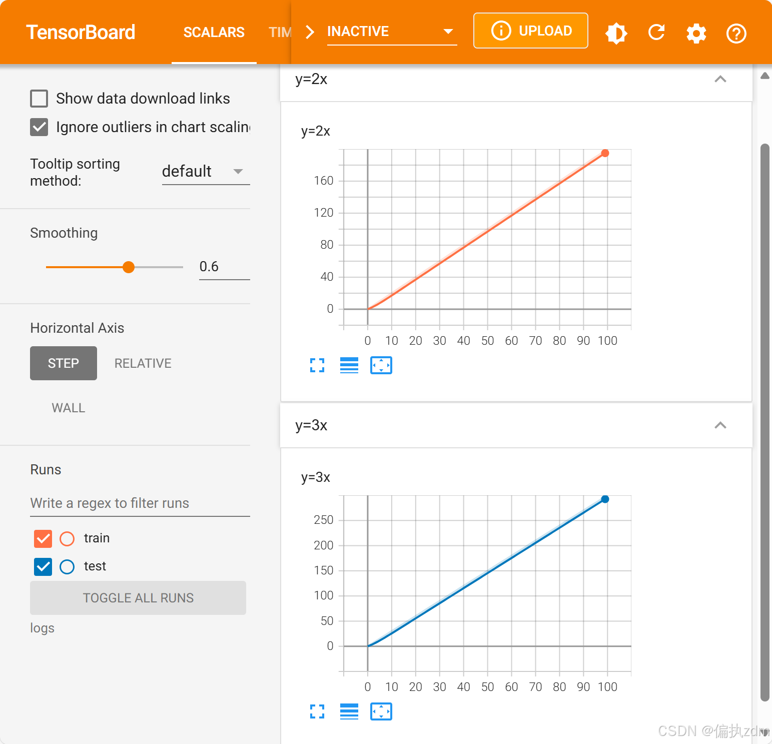Click the TensorBoard title
772x744 pixels.
[x=81, y=33]
